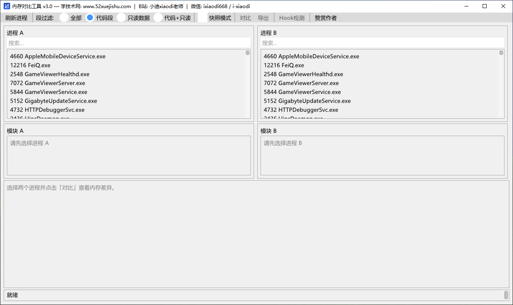Click the 进程 A list scrollbar thumb
The height and width of the screenshot is (305, 513).
(248, 53)
